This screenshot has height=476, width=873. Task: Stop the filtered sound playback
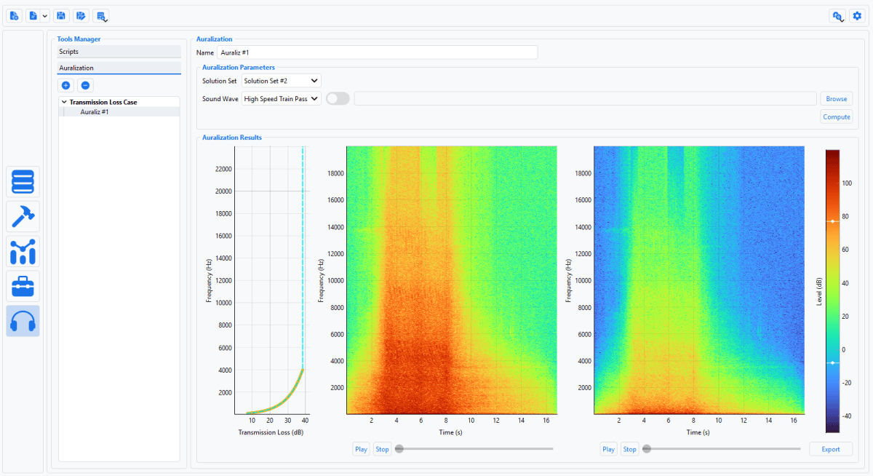[629, 449]
